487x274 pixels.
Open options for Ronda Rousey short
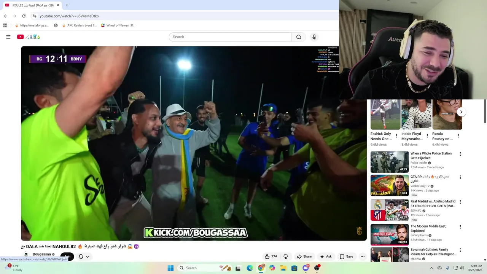(x=458, y=136)
